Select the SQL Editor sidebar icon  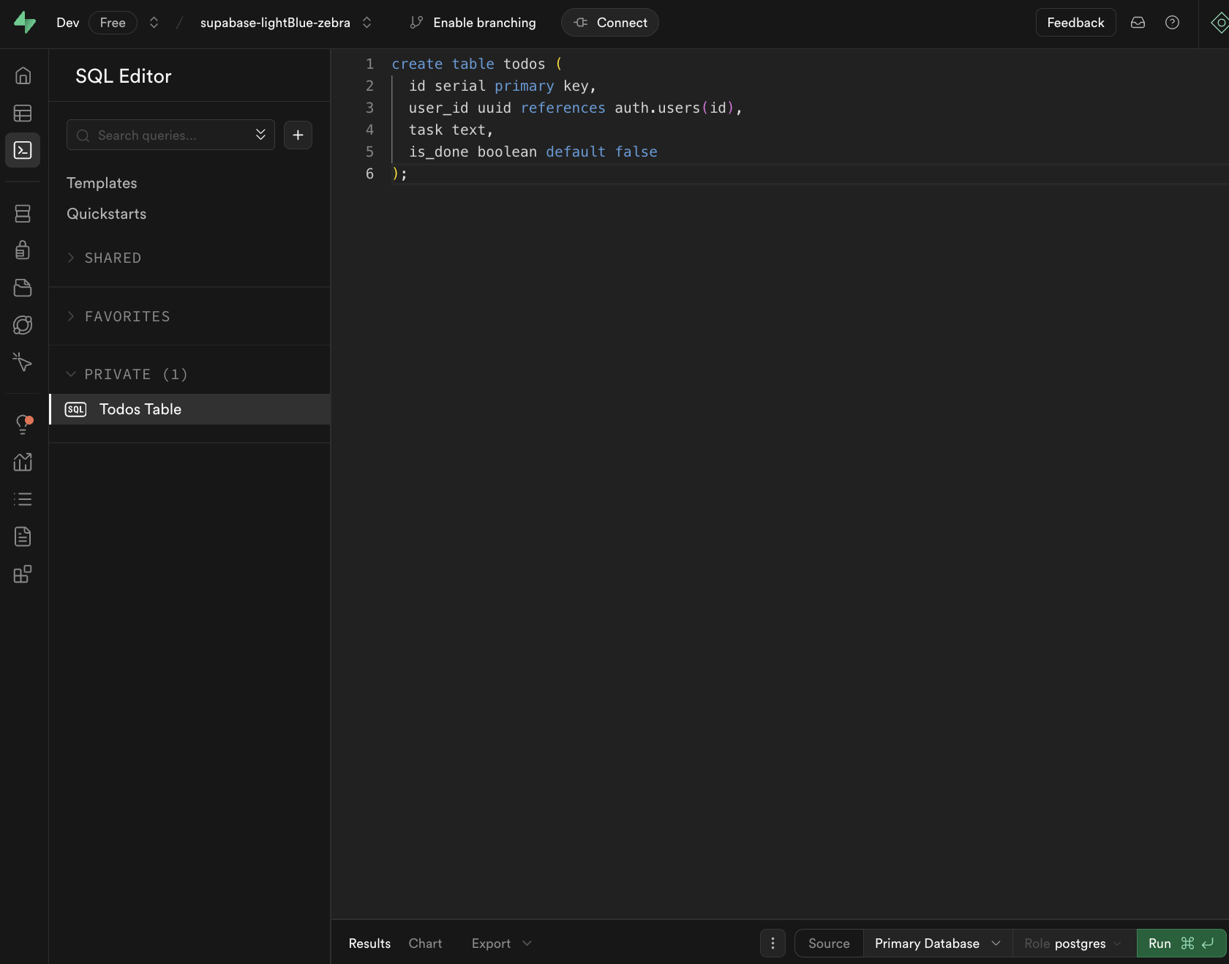(x=23, y=150)
